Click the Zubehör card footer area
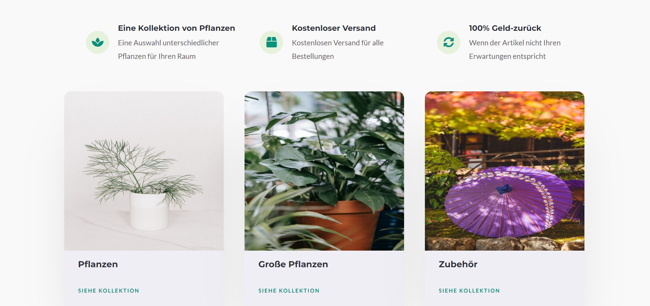 505,278
